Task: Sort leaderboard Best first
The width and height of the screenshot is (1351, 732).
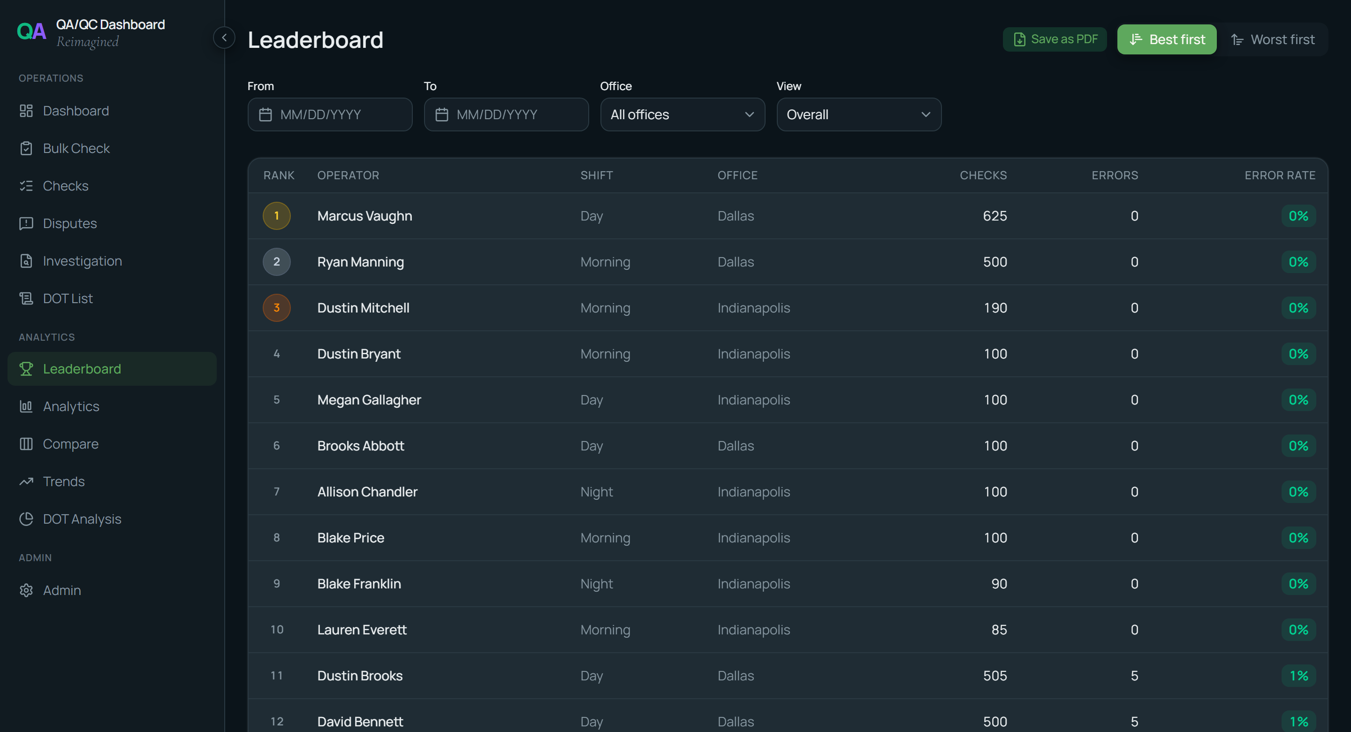Action: [x=1166, y=39]
